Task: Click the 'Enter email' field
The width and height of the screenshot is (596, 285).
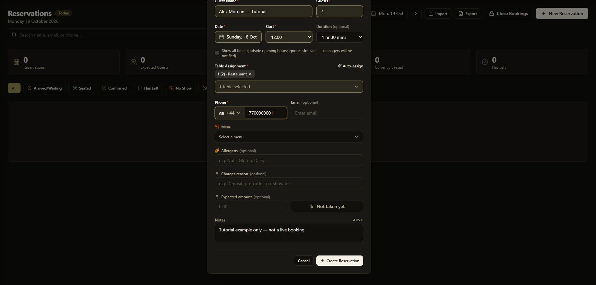Action: (x=327, y=113)
